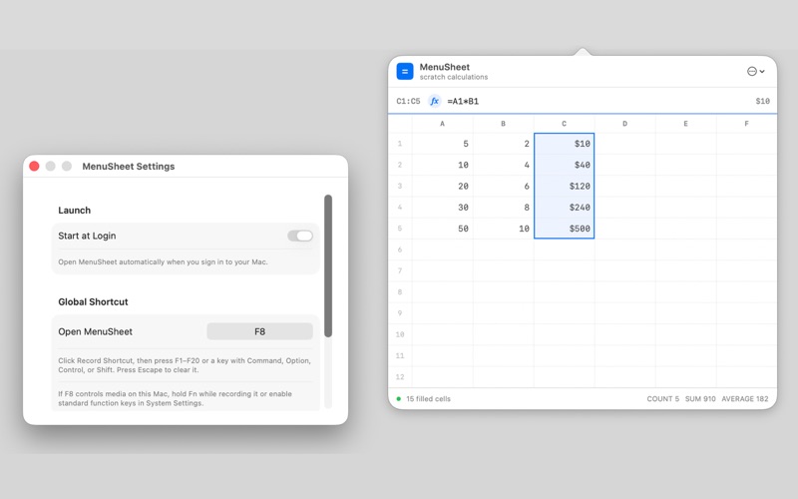The image size is (798, 499).
Task: Select row 5 header
Action: click(x=400, y=229)
